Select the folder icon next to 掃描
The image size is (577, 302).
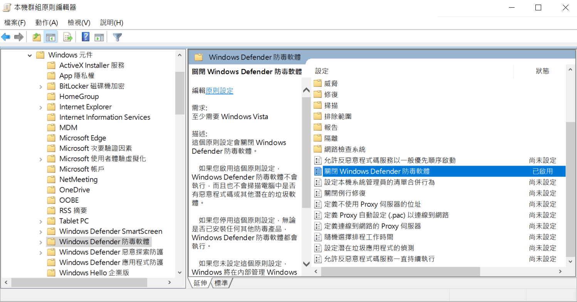pyautogui.click(x=318, y=105)
